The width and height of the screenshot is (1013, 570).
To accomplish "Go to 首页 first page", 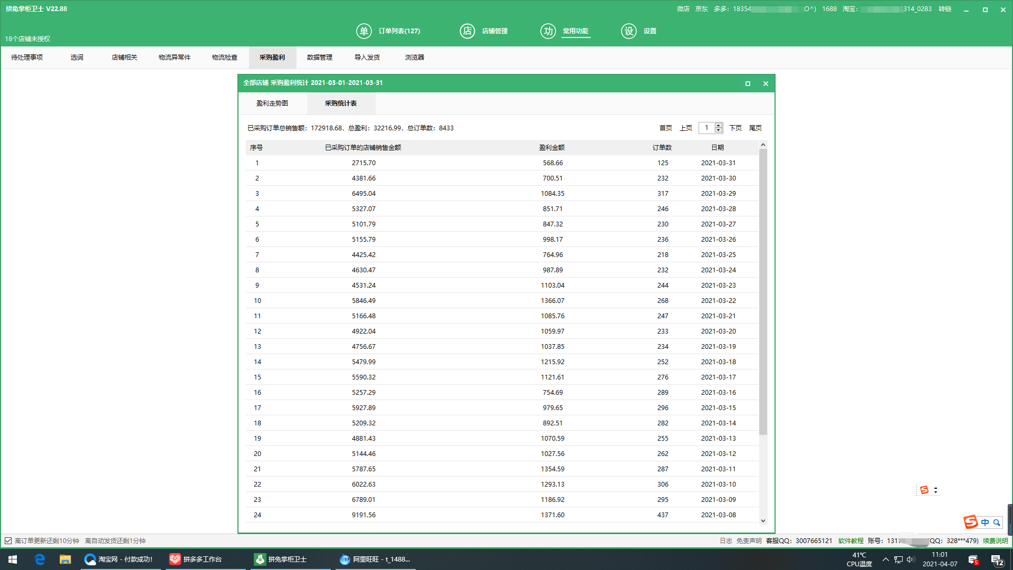I will [x=666, y=128].
